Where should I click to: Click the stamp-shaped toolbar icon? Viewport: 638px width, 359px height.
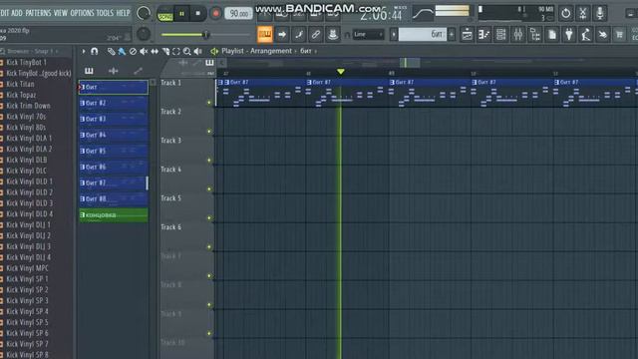coord(332,35)
